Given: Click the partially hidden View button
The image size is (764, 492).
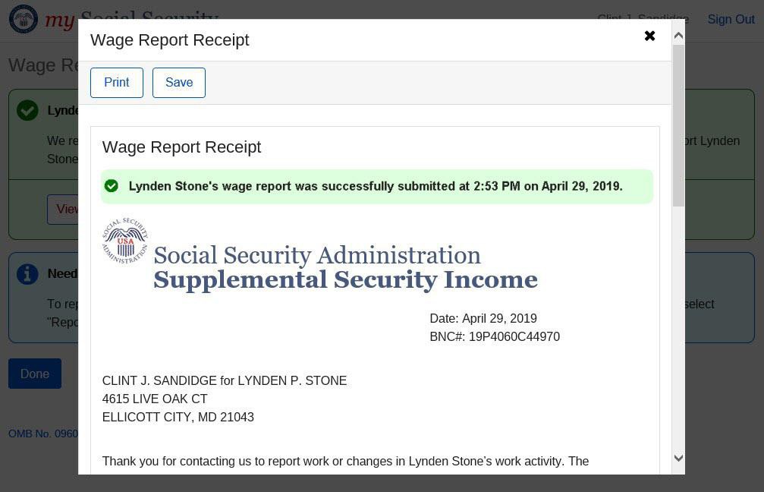Looking at the screenshot, I should click(64, 210).
